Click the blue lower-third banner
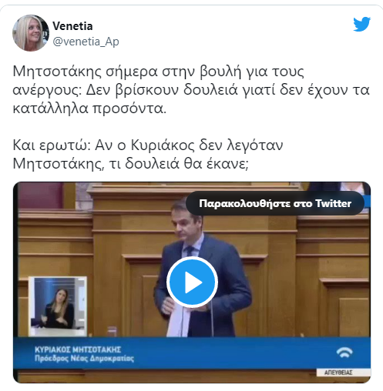383x391 pixels. click(192, 353)
